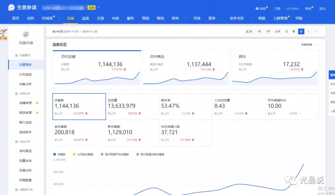Select the 访客数 1,144,136 metric card
This screenshot has height=195, width=335.
click(79, 106)
